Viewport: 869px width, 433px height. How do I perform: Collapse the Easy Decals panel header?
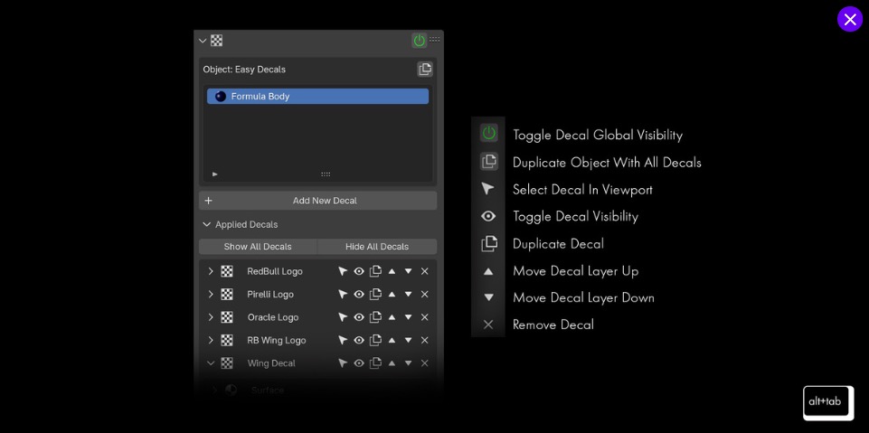[203, 41]
